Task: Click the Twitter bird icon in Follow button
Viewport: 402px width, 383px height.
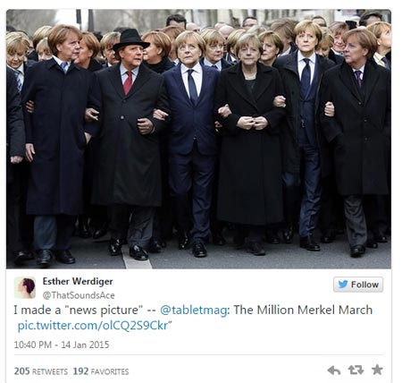Action: tap(343, 285)
